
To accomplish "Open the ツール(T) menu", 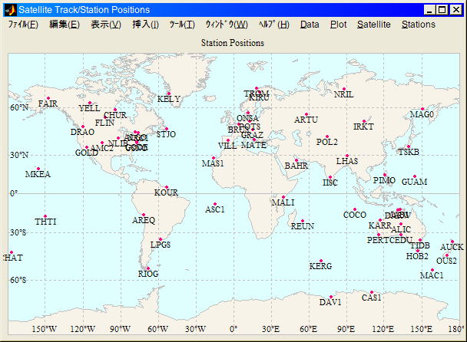I will [182, 25].
